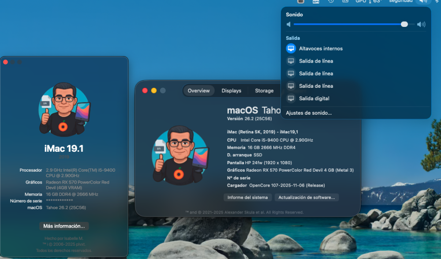
Task: Select the Salida digital output icon
Action: click(x=291, y=98)
